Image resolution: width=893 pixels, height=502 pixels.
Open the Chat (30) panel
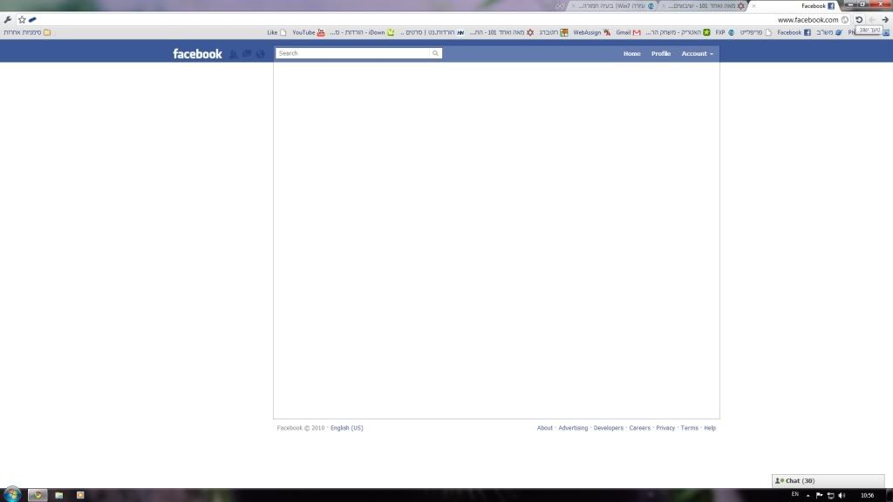pos(828,481)
